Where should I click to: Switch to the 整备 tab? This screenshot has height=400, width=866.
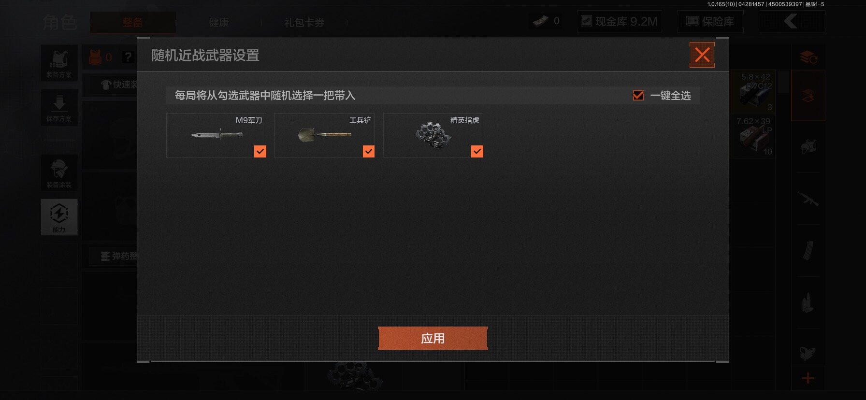132,22
